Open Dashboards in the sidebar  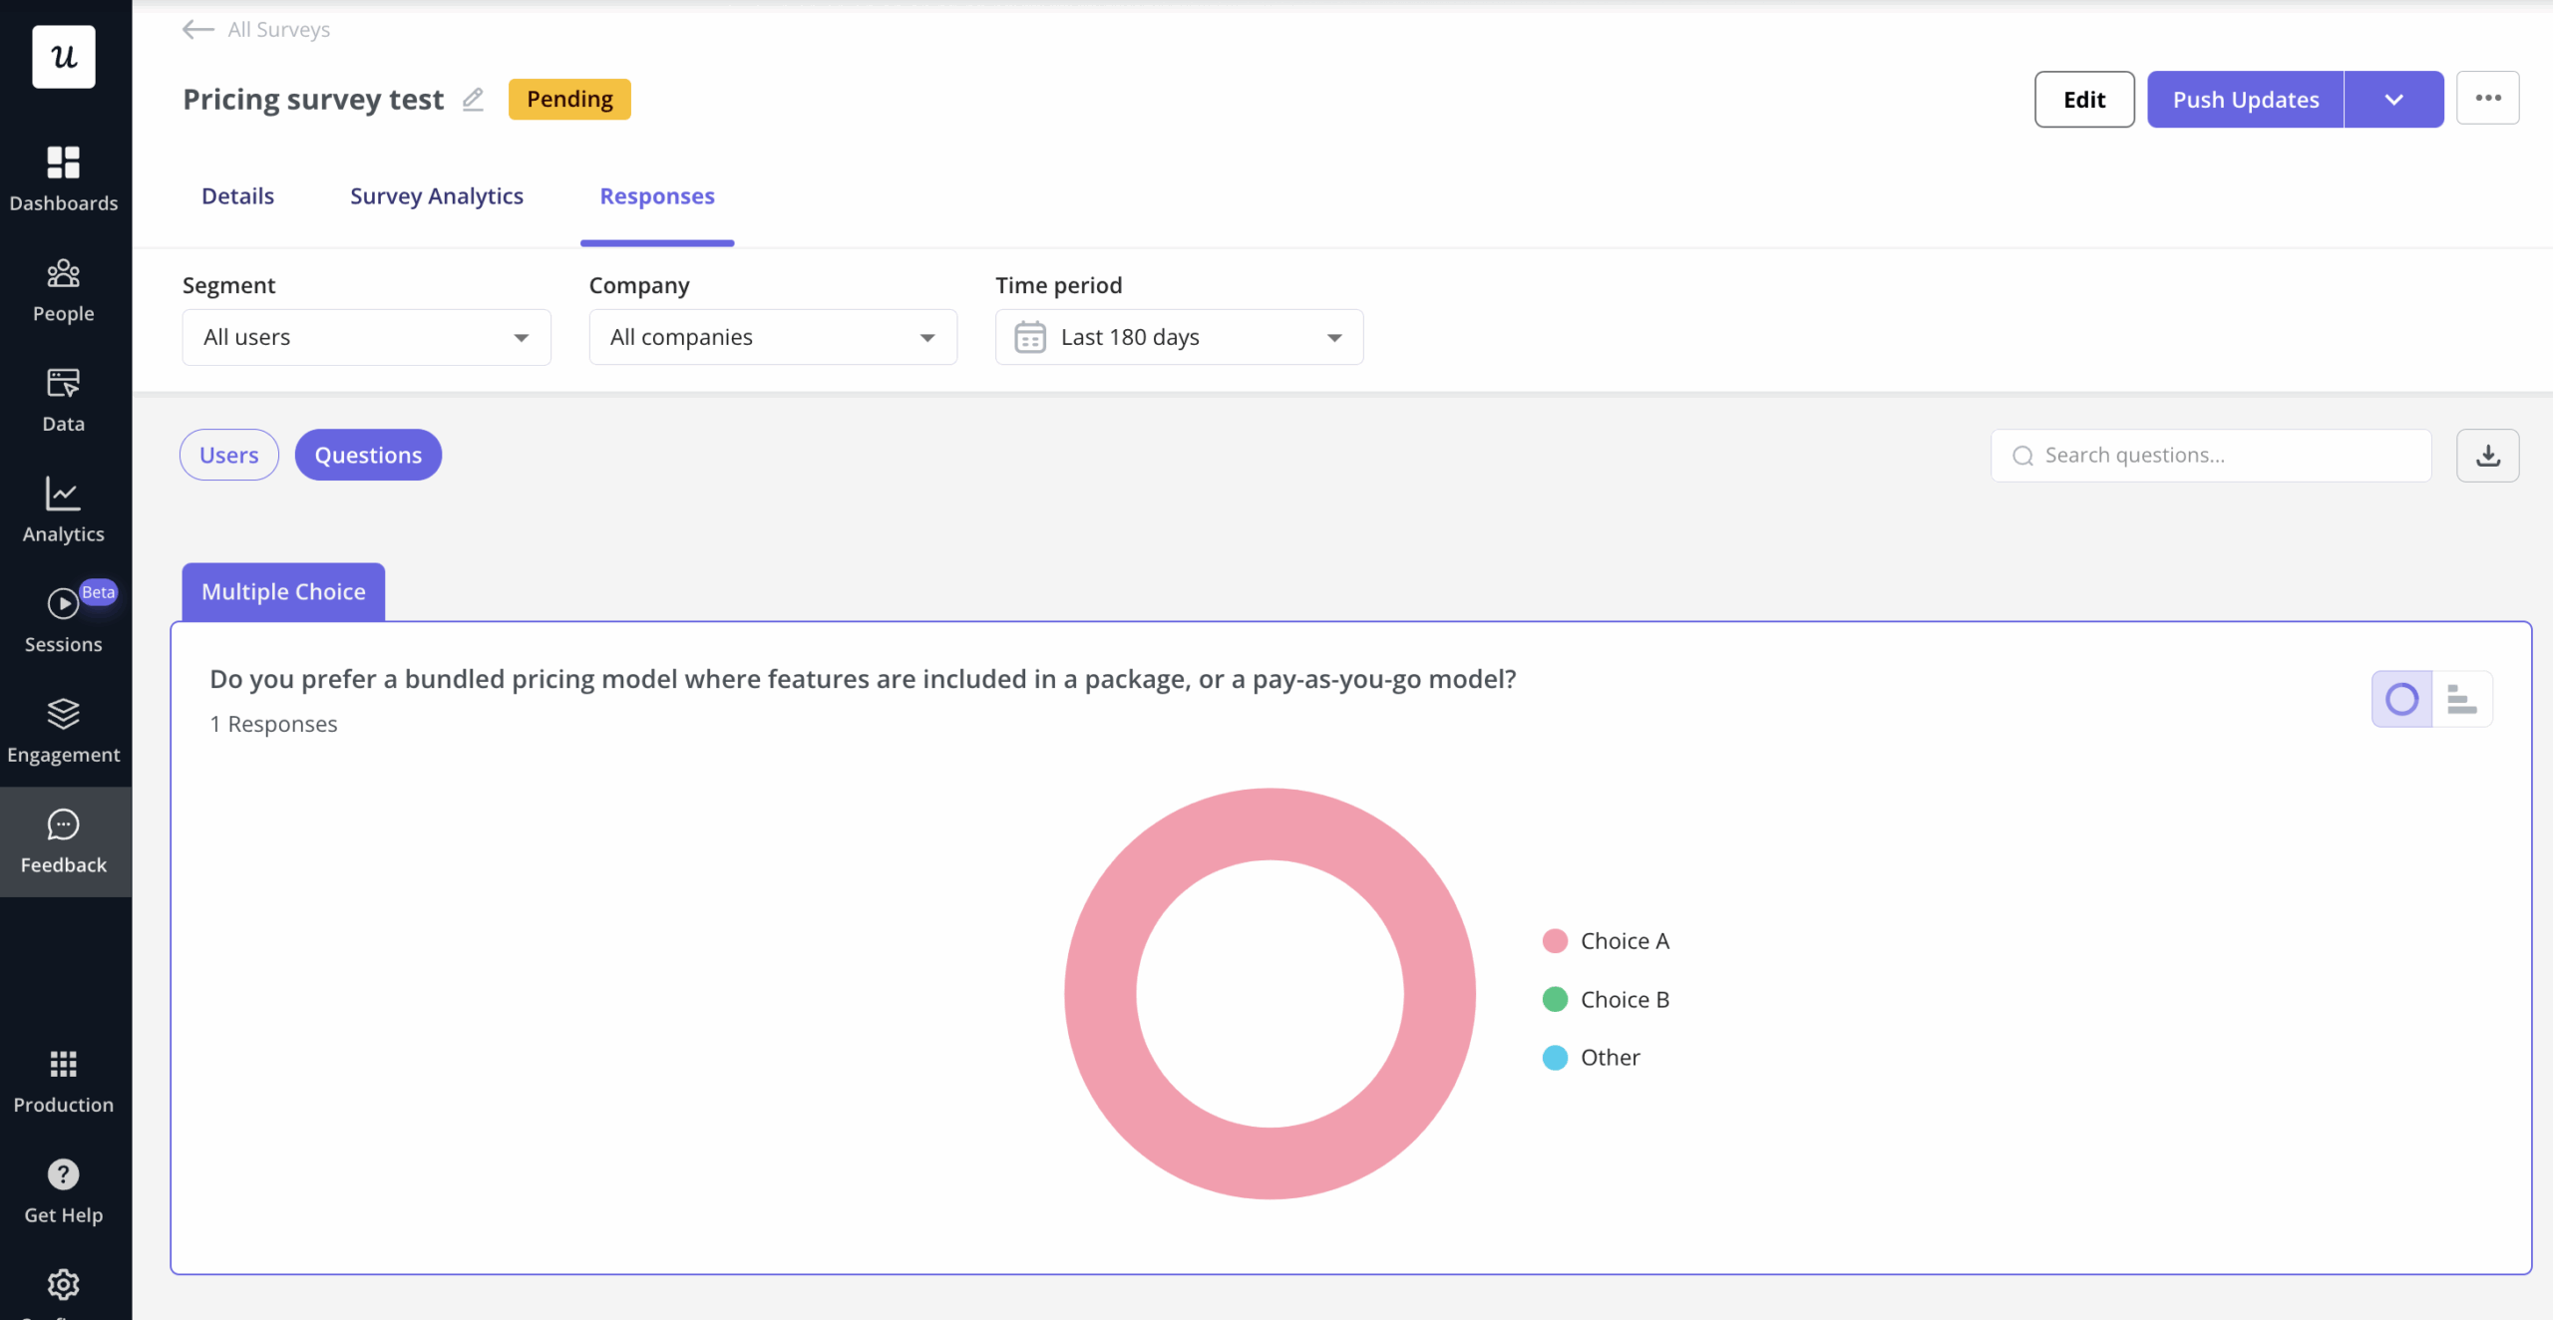pos(64,179)
